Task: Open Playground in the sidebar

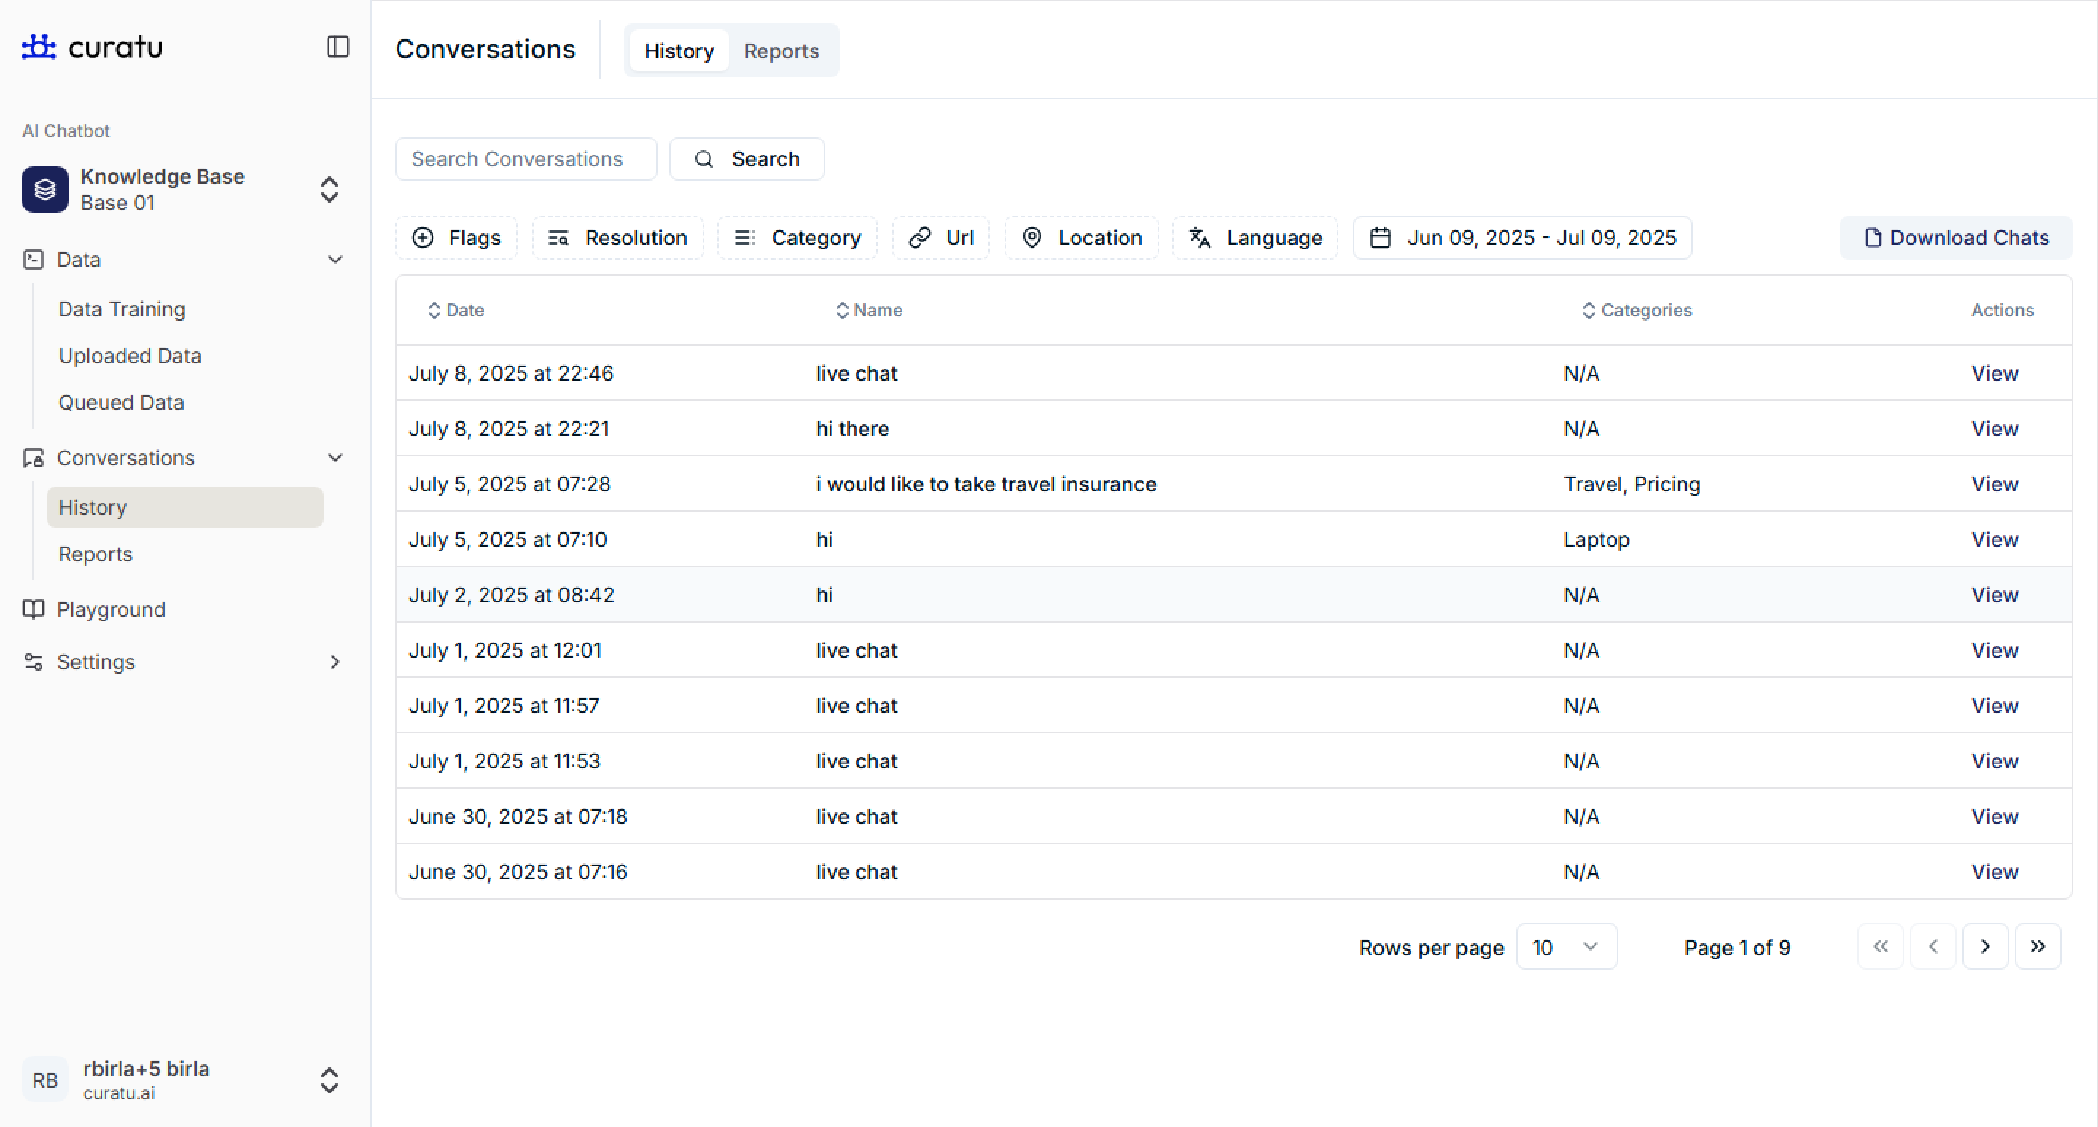Action: tap(111, 610)
